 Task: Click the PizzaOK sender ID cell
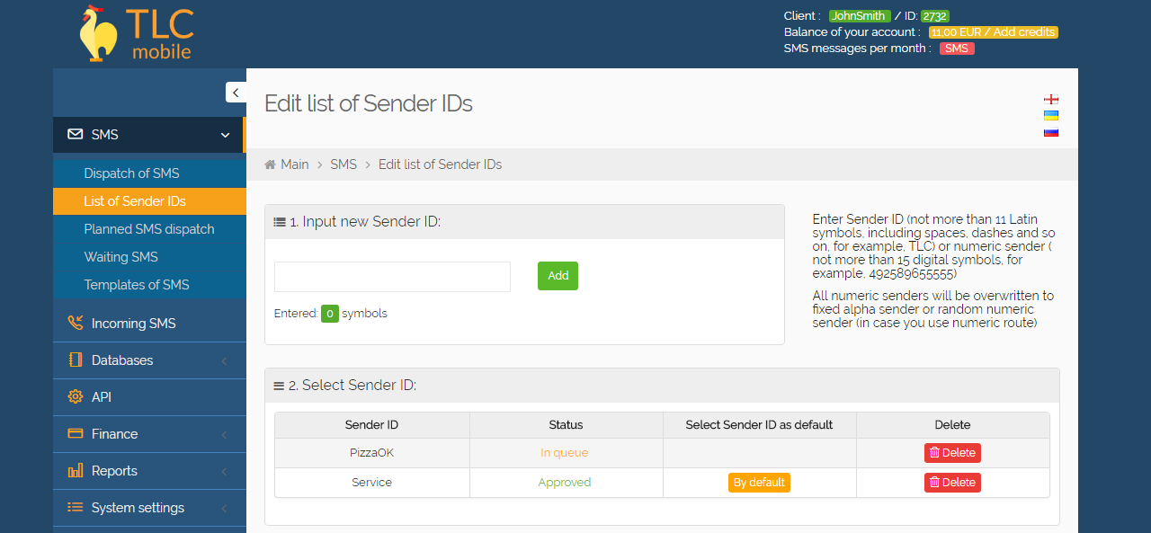tap(372, 453)
